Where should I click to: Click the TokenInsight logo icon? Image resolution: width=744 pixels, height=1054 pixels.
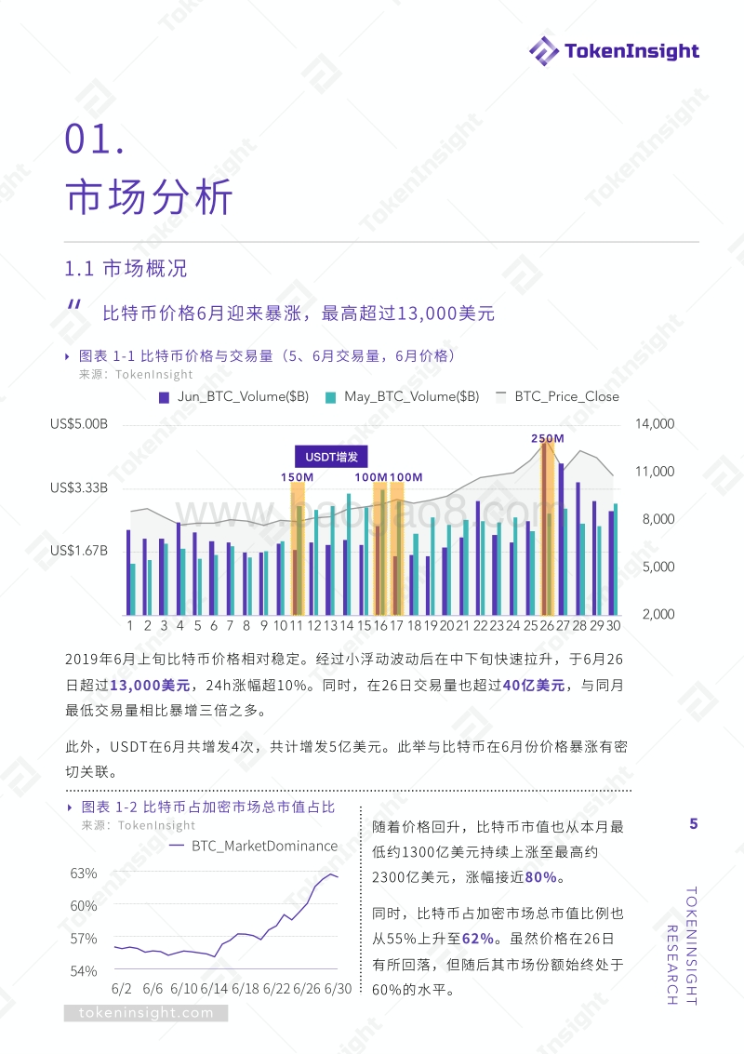[544, 51]
